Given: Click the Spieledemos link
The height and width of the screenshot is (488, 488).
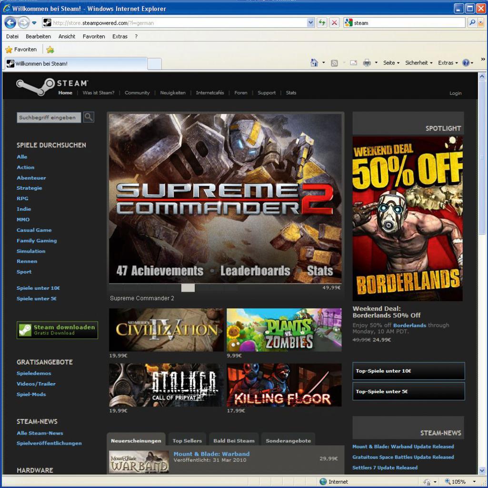Looking at the screenshot, I should pyautogui.click(x=34, y=373).
